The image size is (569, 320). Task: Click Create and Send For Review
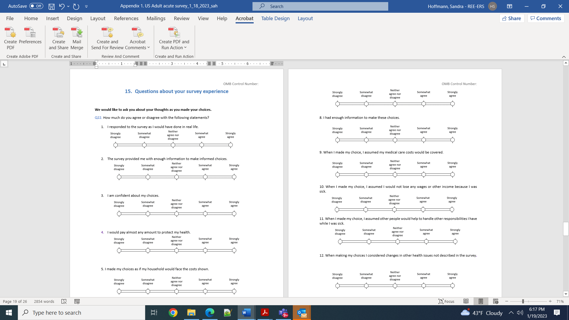pyautogui.click(x=107, y=38)
